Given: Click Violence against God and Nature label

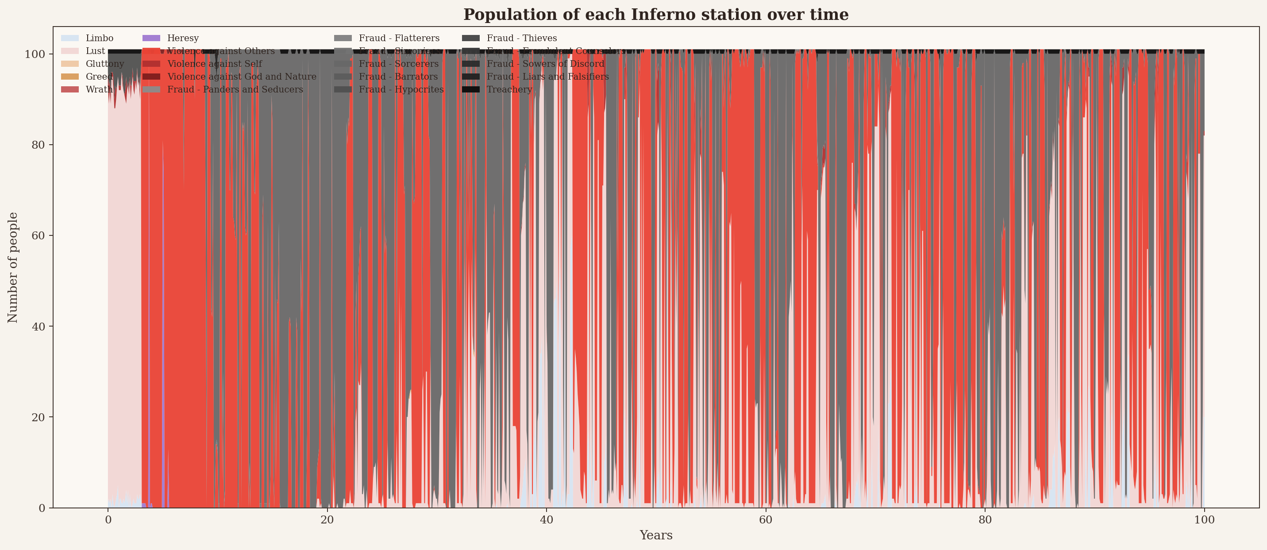Looking at the screenshot, I should click(x=242, y=77).
